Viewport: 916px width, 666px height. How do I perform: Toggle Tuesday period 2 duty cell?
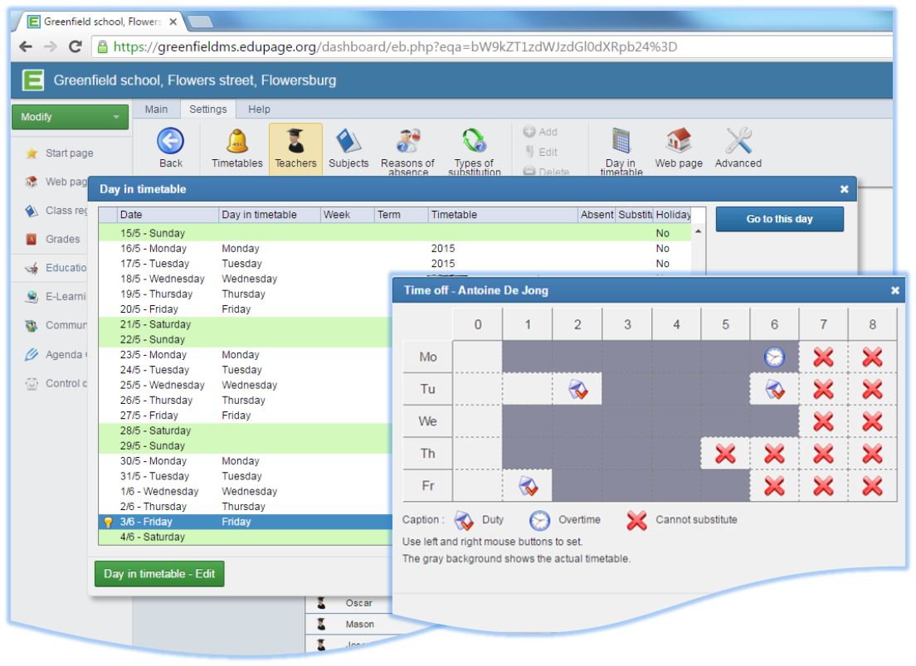click(577, 390)
